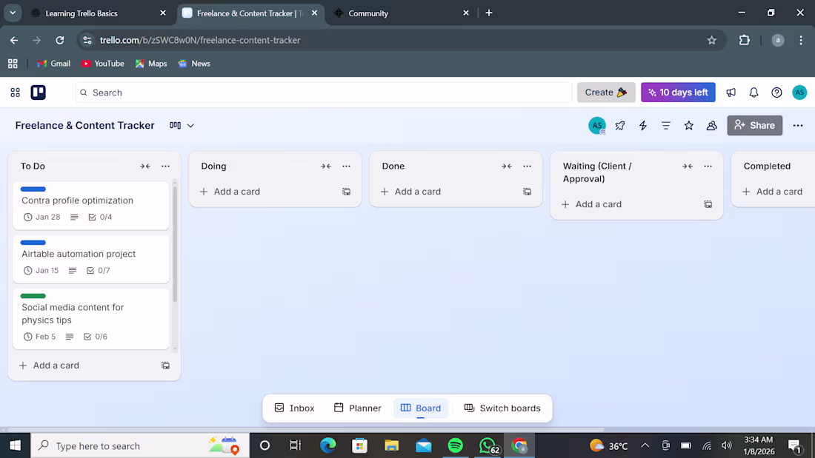Open the Airtable automation project card
Screen dimensions: 815x458
tap(78, 254)
